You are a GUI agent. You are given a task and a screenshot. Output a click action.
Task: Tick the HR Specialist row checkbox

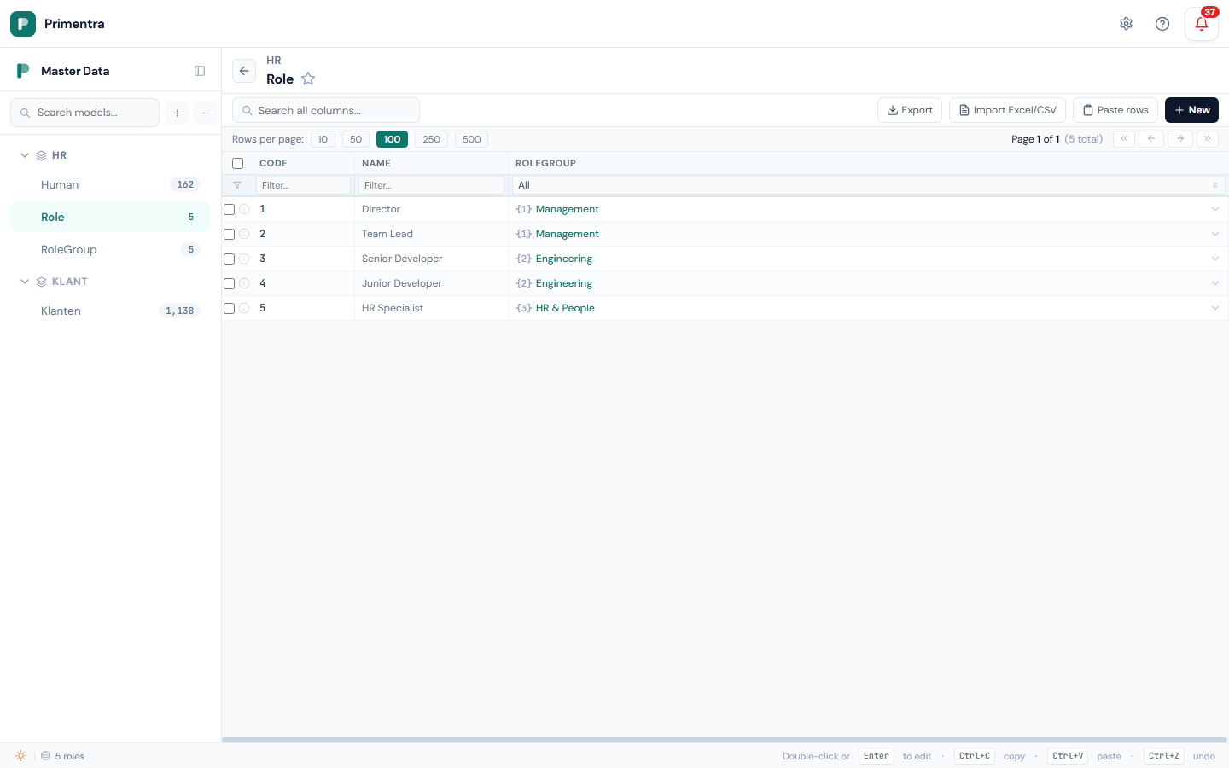click(x=229, y=309)
